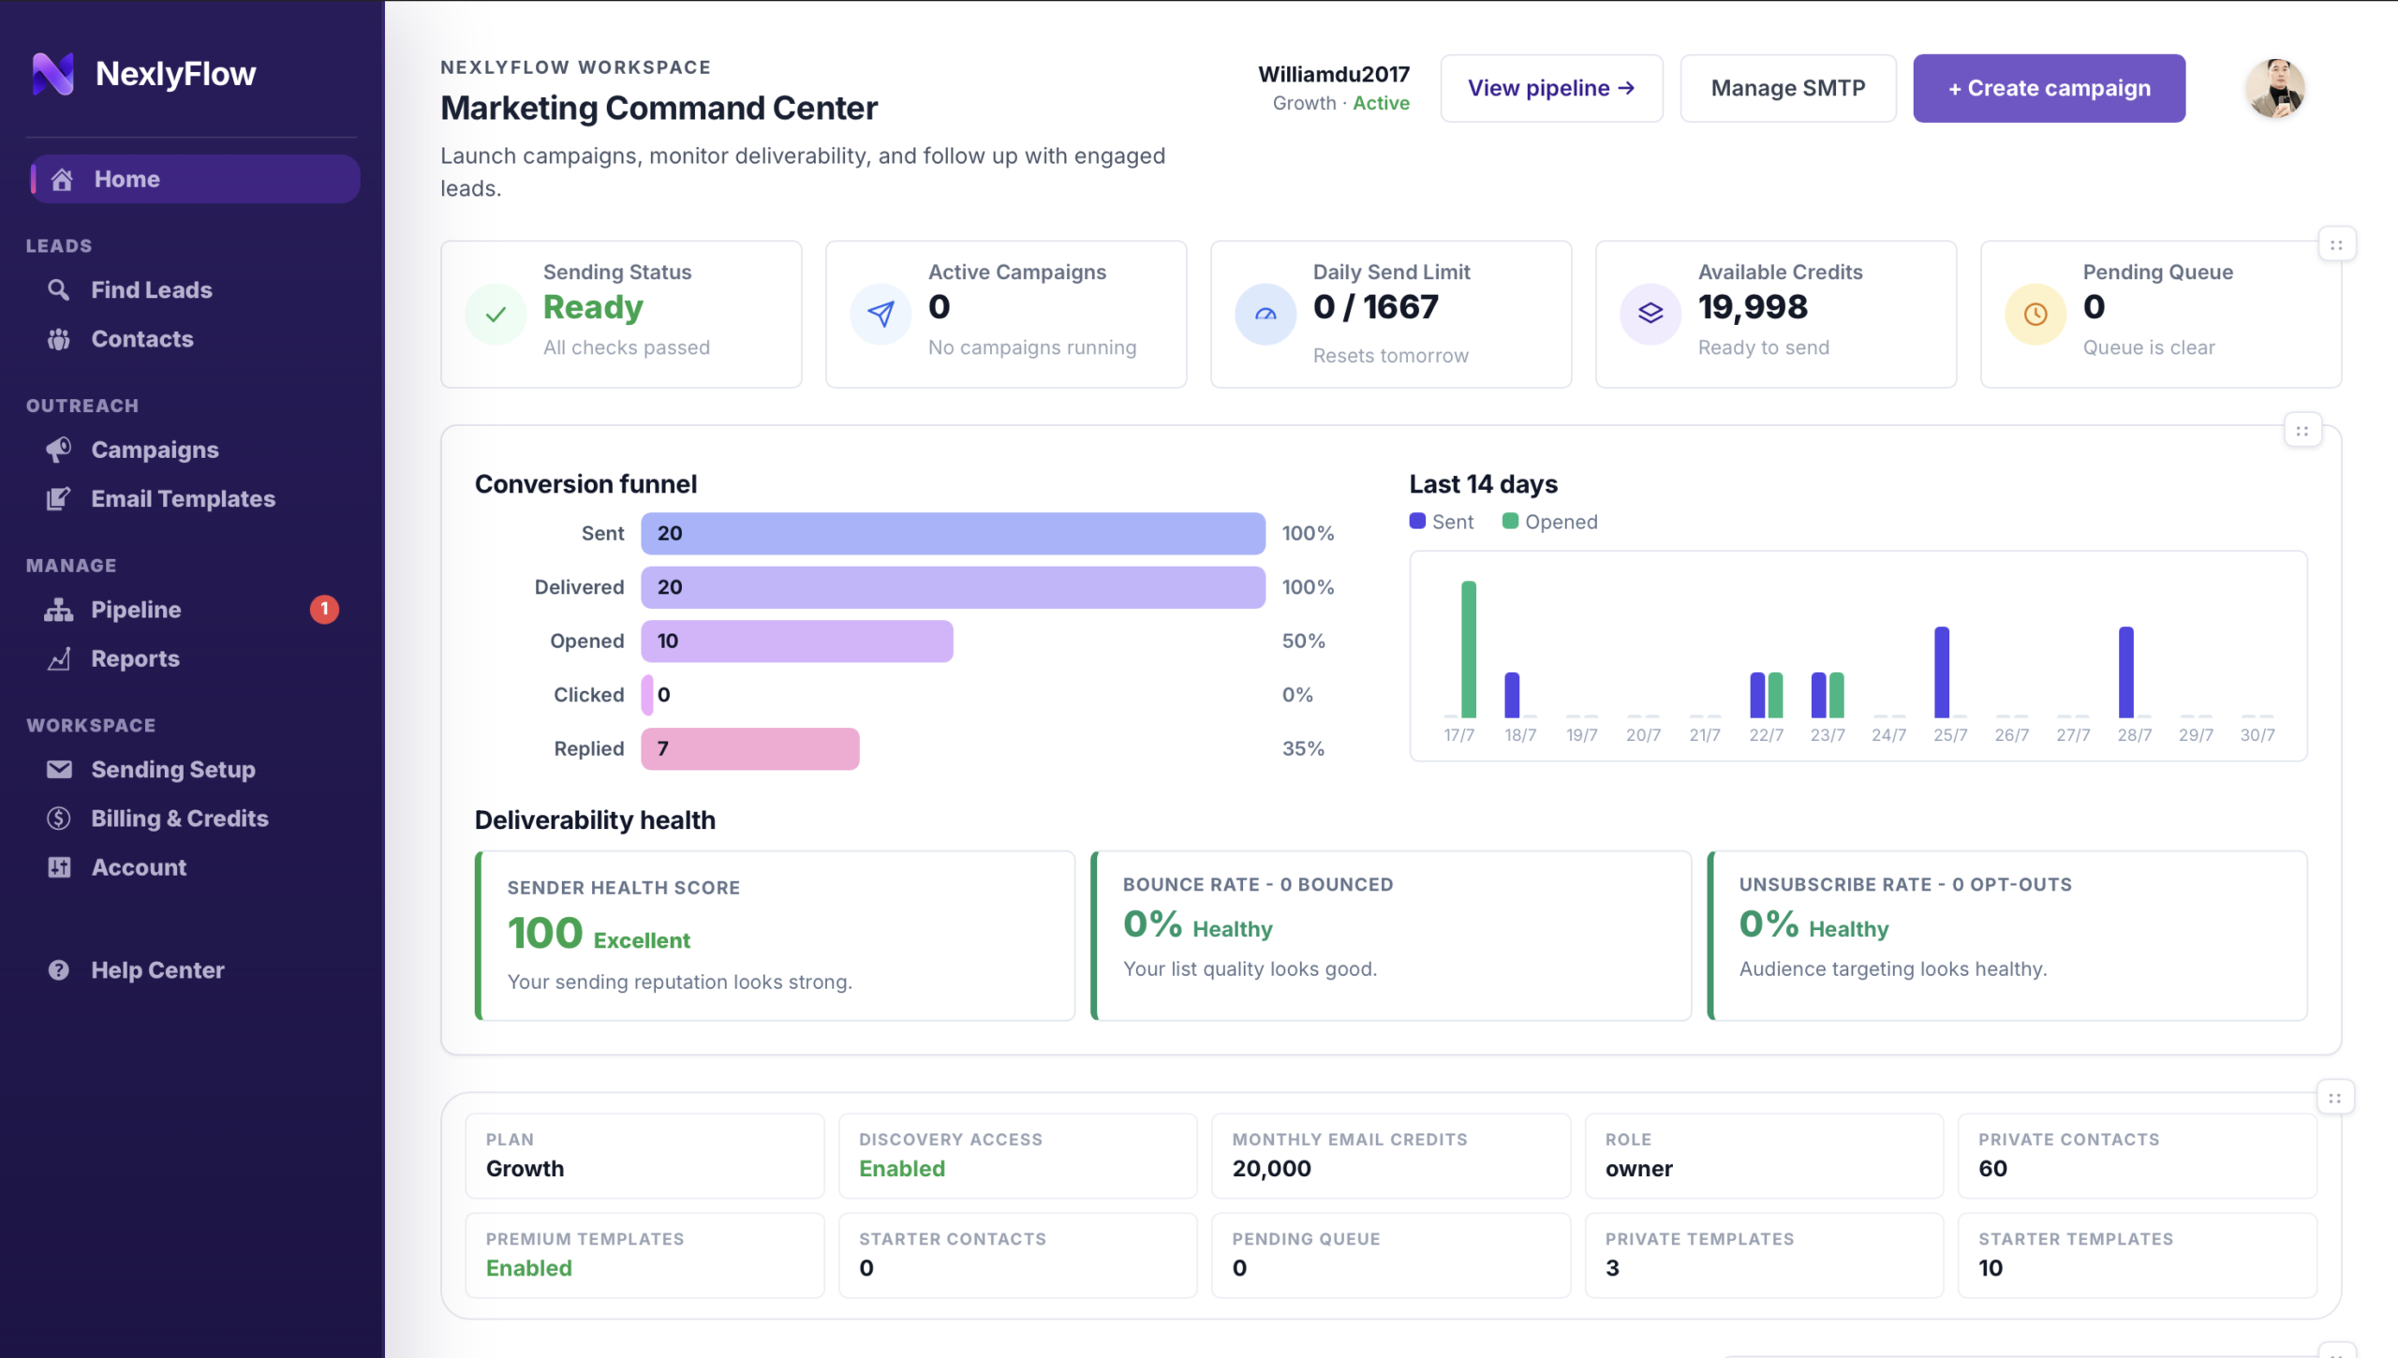Click the Reports chart icon
This screenshot has width=2398, height=1358.
coord(58,658)
